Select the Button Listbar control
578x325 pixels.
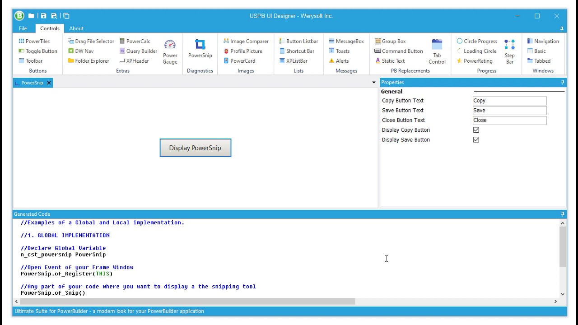[x=298, y=41]
